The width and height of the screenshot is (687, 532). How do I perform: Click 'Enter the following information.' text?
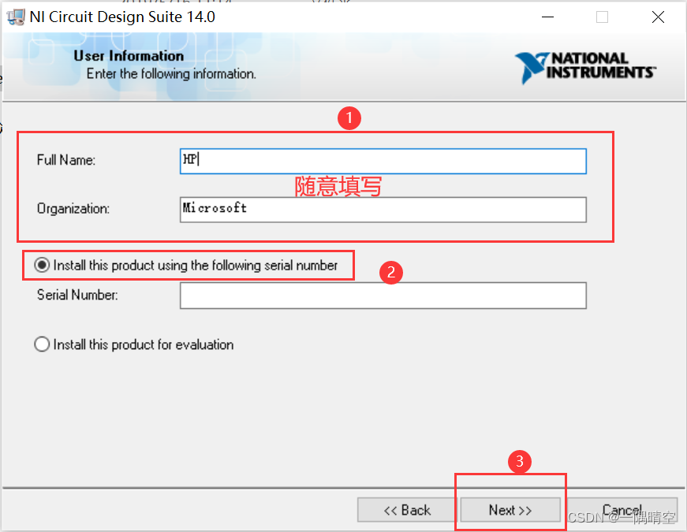(171, 73)
